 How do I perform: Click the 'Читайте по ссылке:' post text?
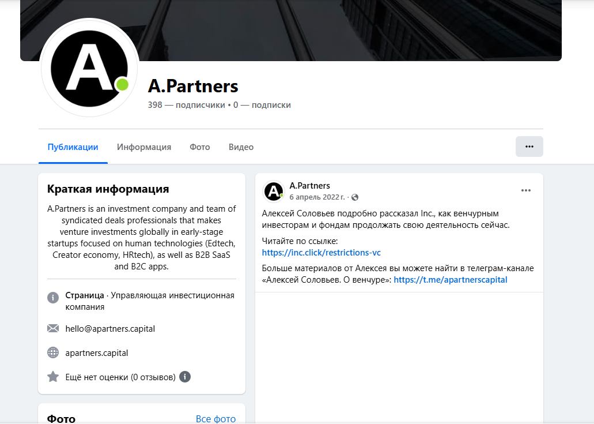[300, 241]
